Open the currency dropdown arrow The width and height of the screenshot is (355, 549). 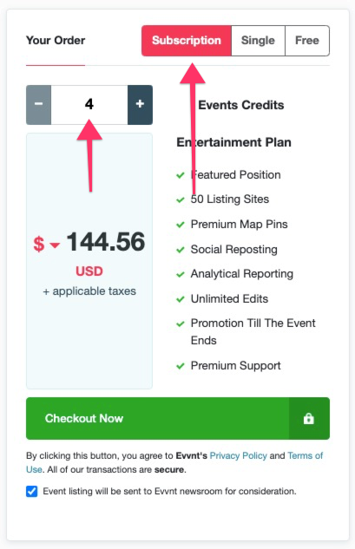[55, 245]
